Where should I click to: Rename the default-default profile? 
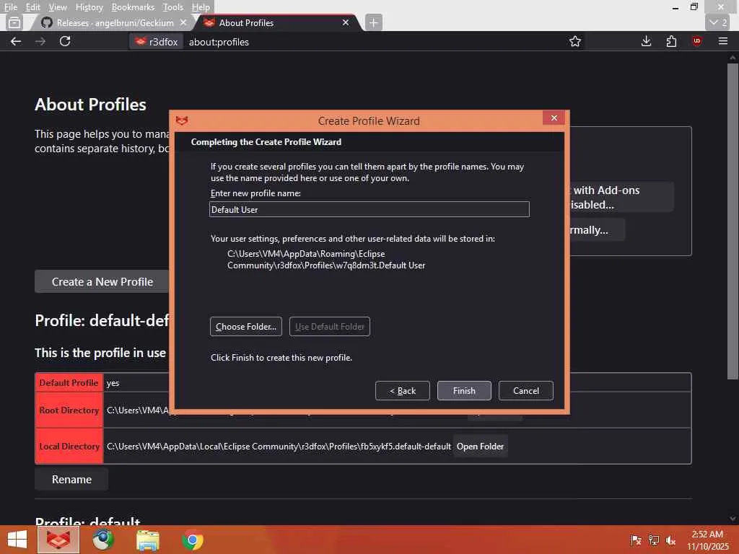[x=71, y=479]
